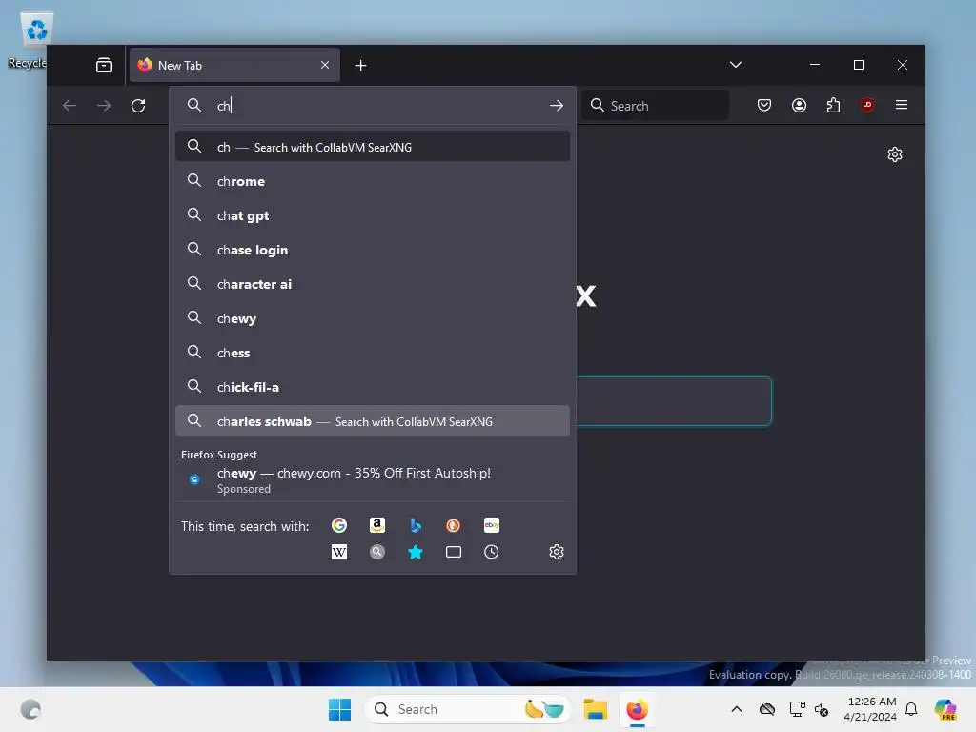Click the Go arrow in address bar

tap(557, 105)
